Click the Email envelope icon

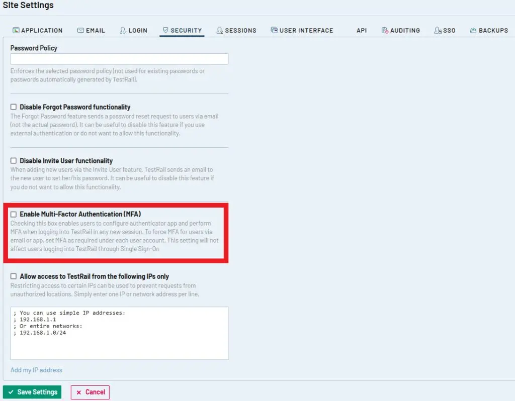(80, 30)
